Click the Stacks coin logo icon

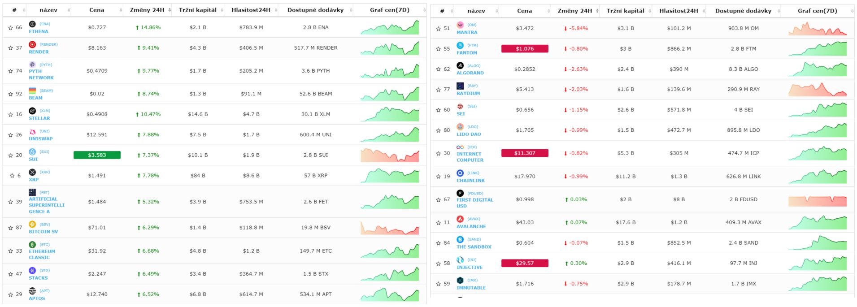coord(32,270)
